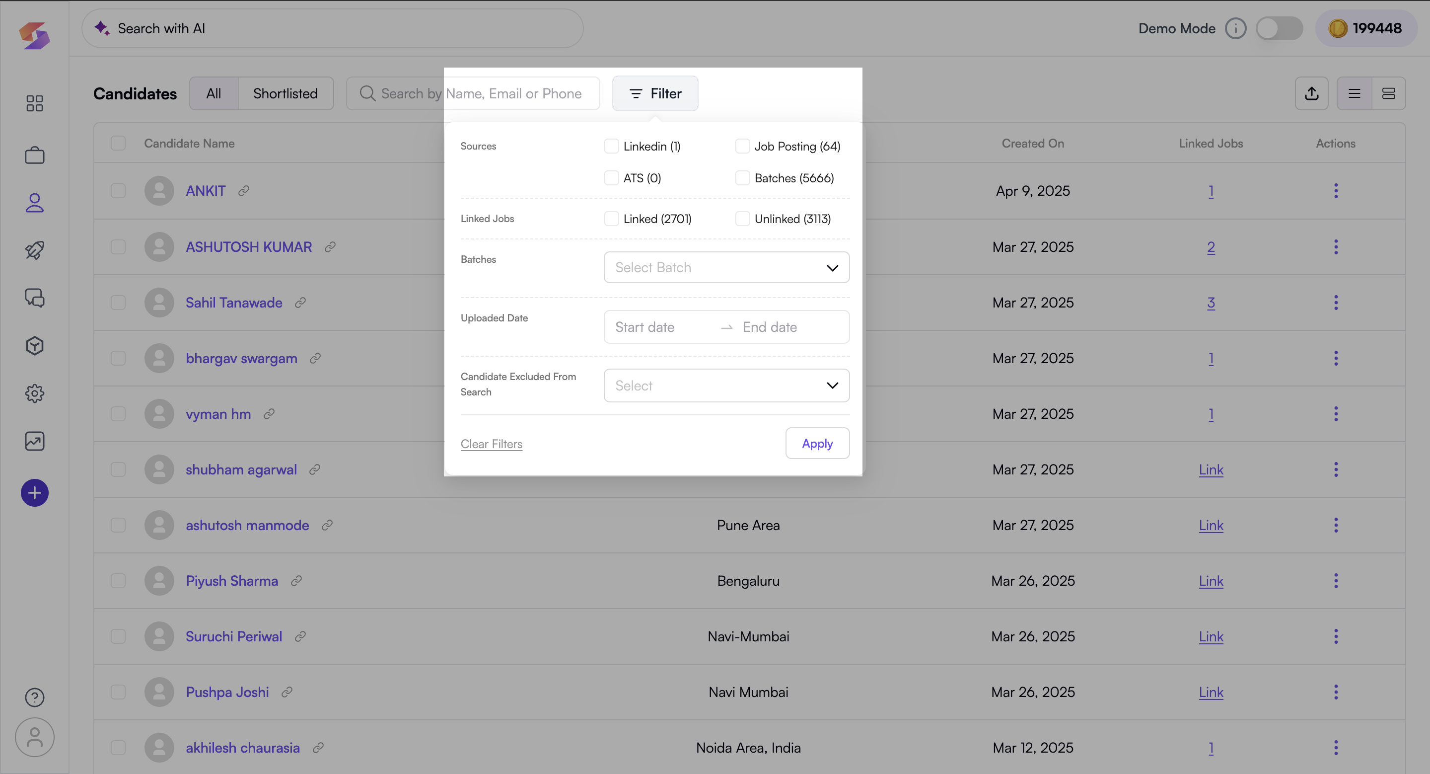Check the Linked (2701) checkbox
This screenshot has width=1430, height=774.
[611, 219]
